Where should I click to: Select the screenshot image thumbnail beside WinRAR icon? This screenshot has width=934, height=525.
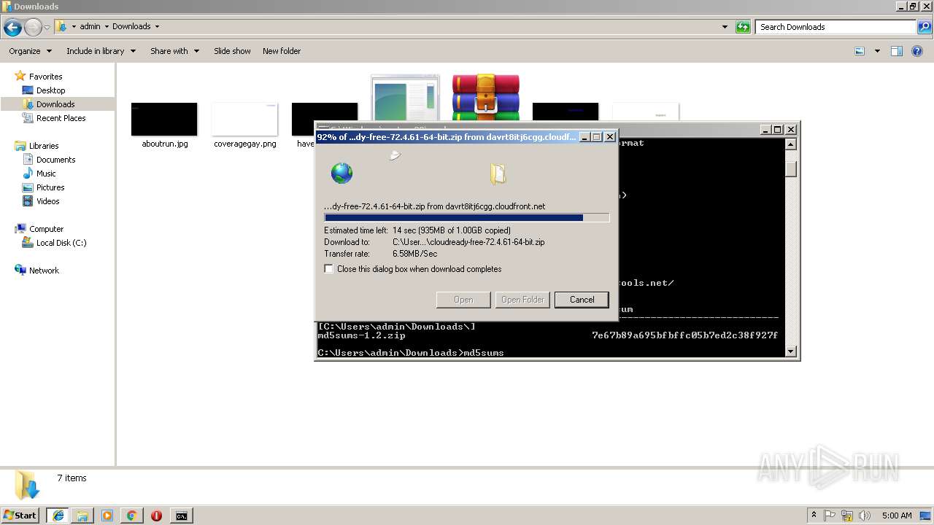405,98
